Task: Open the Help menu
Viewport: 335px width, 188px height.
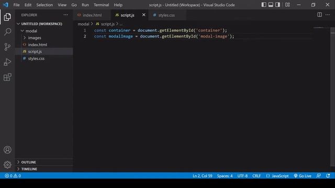Action: (118, 5)
